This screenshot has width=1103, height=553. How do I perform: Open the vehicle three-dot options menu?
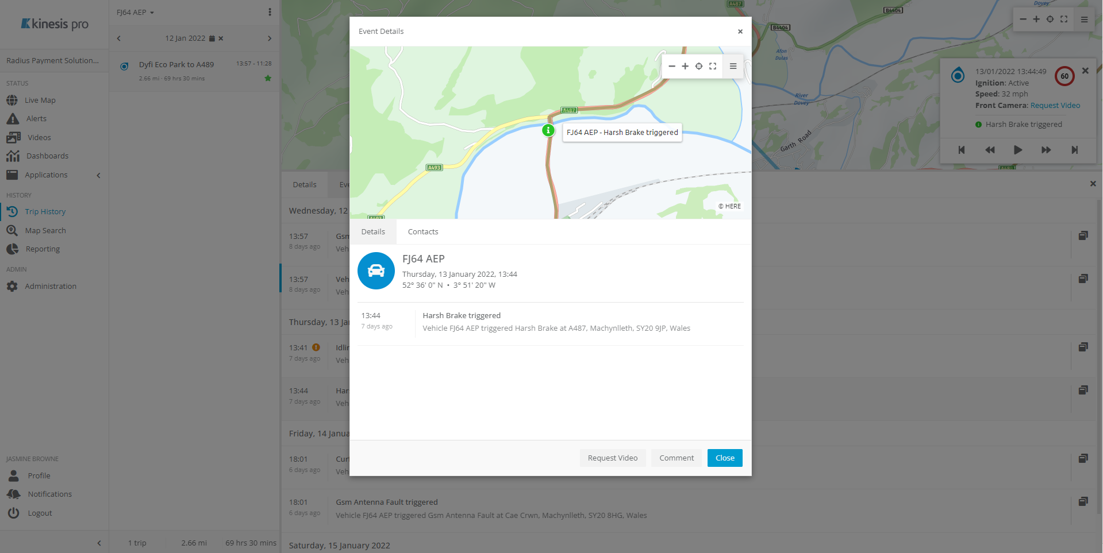coord(270,12)
